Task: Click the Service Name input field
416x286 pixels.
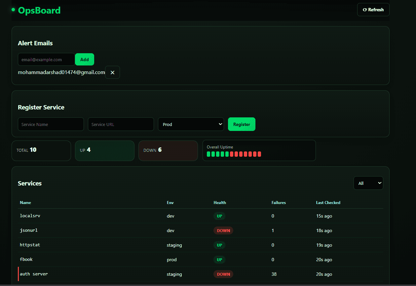Action: tap(51, 124)
